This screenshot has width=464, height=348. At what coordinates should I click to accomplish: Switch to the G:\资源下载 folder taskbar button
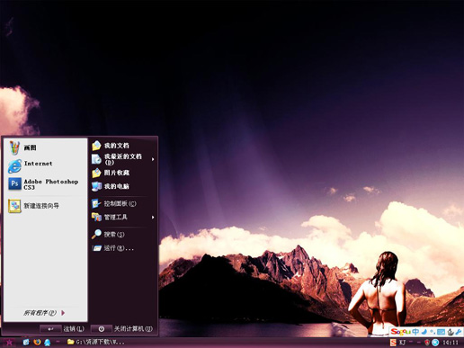click(x=96, y=342)
